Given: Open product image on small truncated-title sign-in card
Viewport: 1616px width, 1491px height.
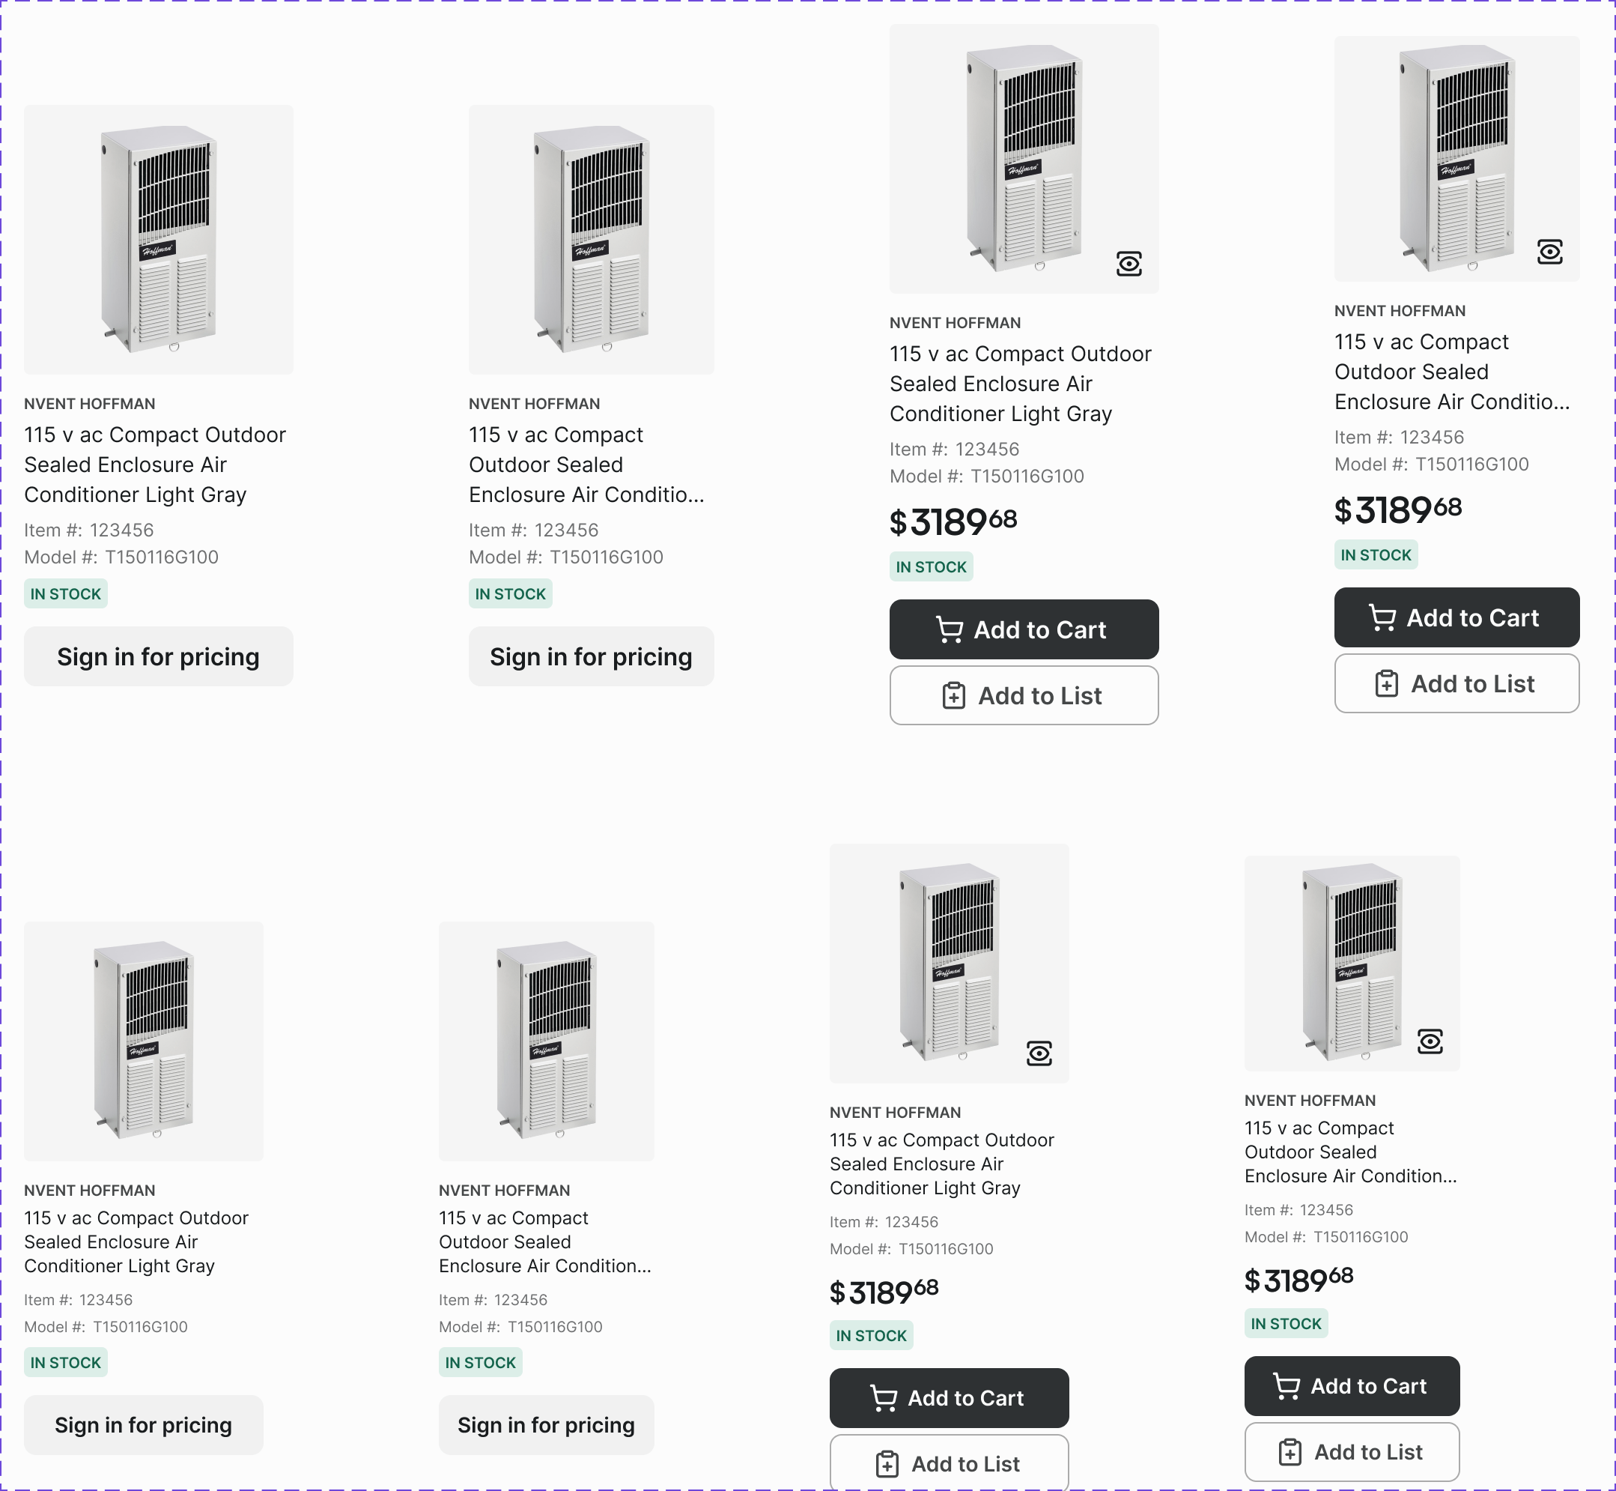Looking at the screenshot, I should pyautogui.click(x=546, y=1041).
